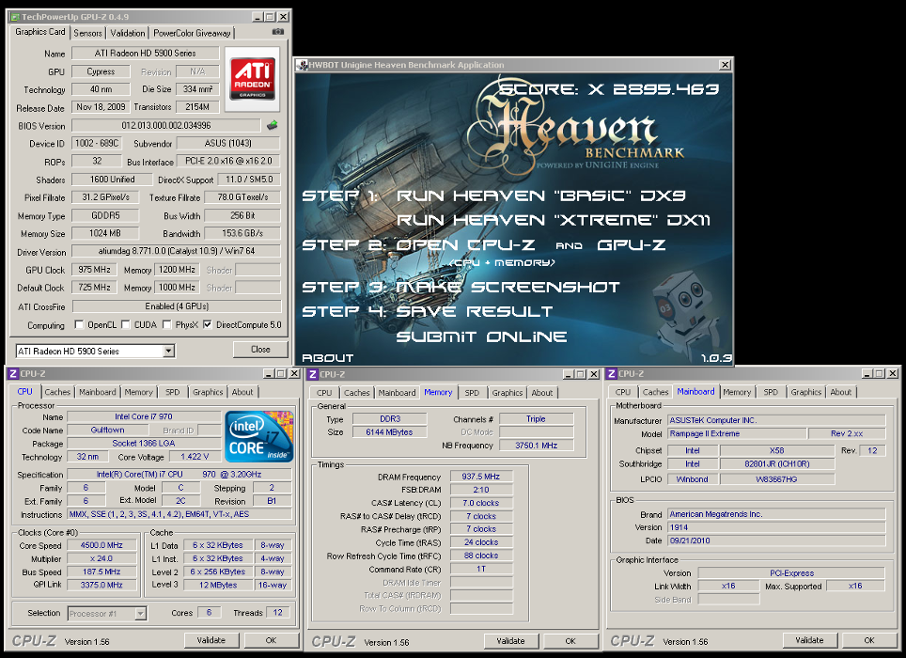Click Run Heaven "Basic" DX9 step

[540, 196]
